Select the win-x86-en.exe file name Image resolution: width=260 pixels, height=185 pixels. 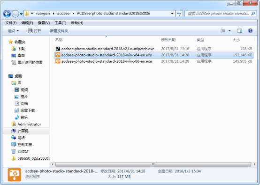(107, 61)
